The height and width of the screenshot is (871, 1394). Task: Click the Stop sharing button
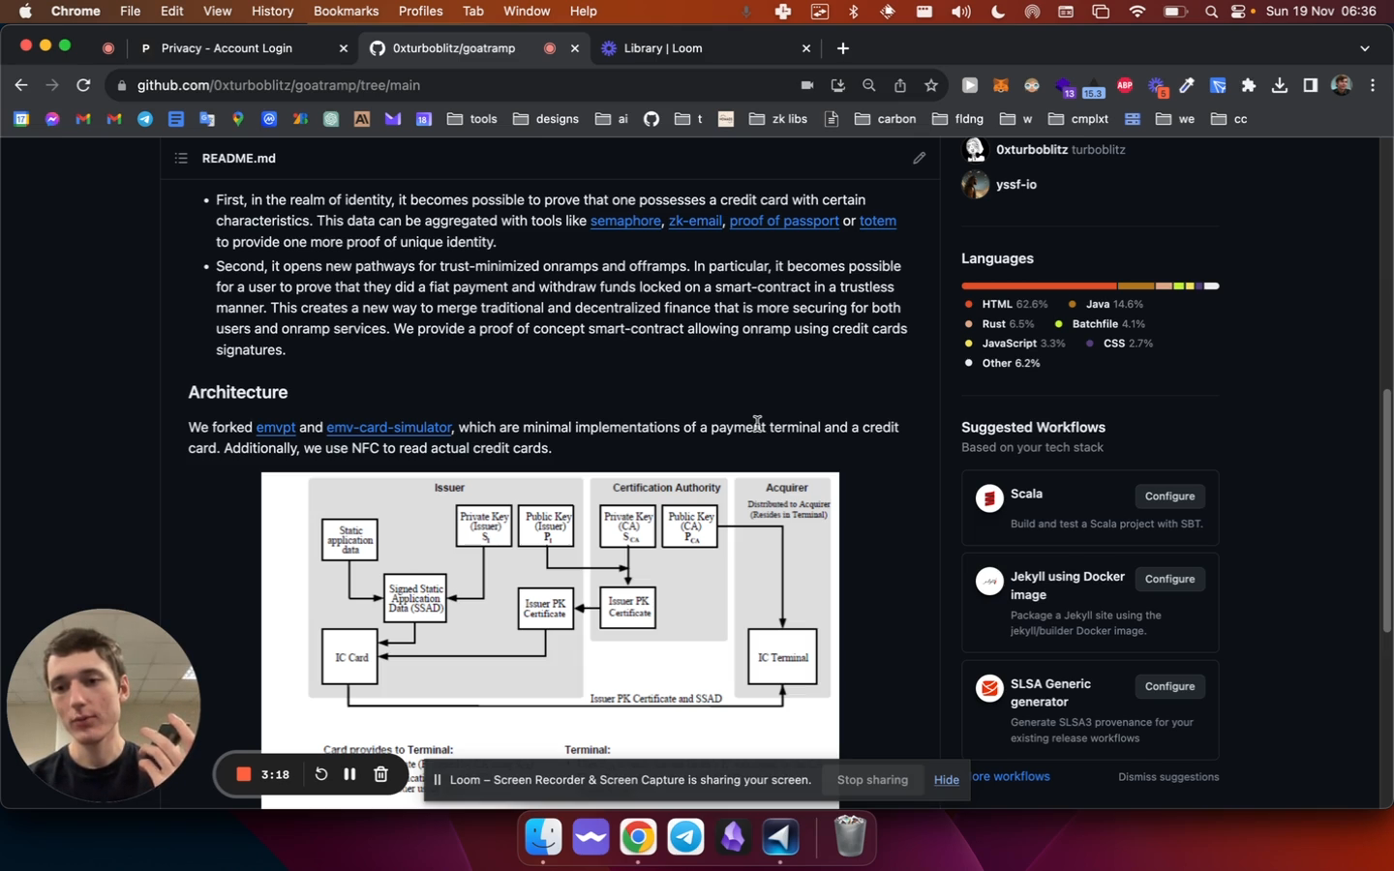(872, 780)
